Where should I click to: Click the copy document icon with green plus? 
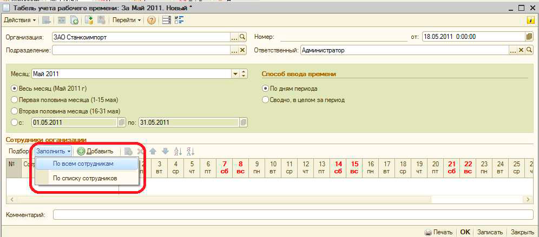coord(74,21)
